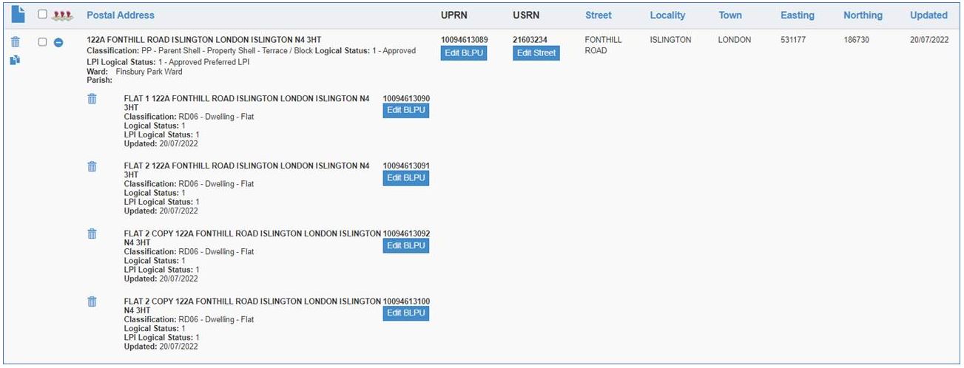This screenshot has height=368, width=964.
Task: Collapse the 122A Fonthill Road child records
Action: click(58, 42)
